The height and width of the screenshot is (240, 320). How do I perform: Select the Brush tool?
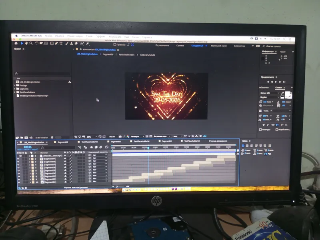[x=67, y=43]
